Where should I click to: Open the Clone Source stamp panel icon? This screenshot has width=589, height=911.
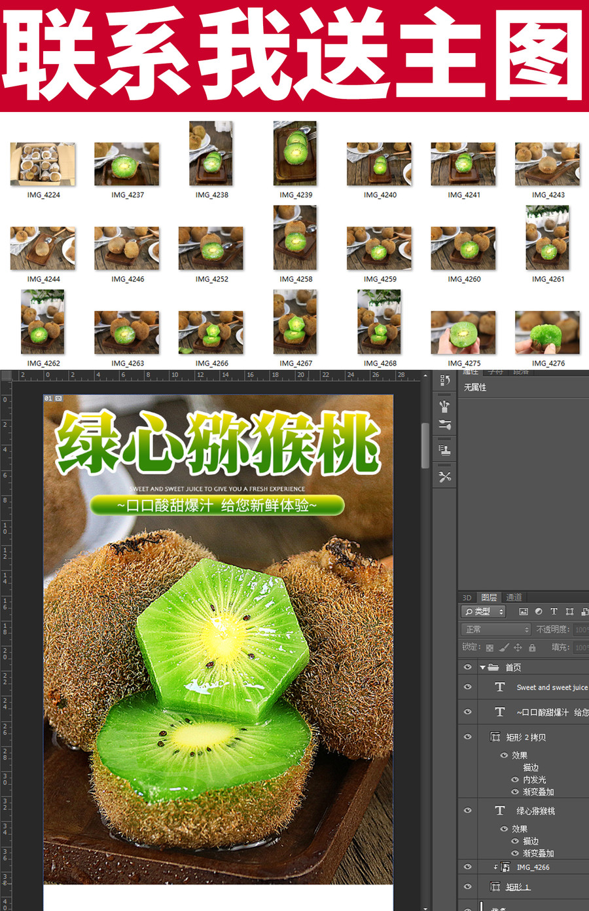tap(445, 451)
